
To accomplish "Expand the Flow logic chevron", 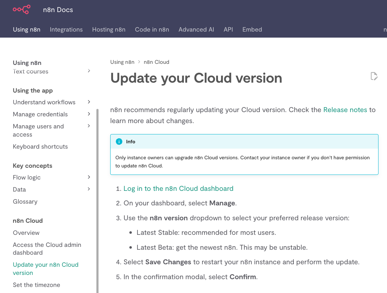I will click(x=89, y=177).
